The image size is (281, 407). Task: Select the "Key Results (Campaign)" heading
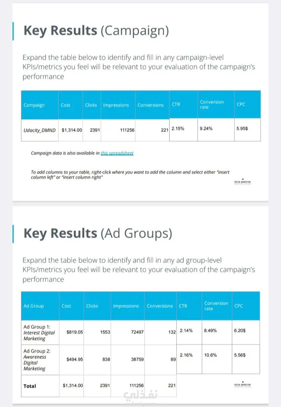(96, 30)
